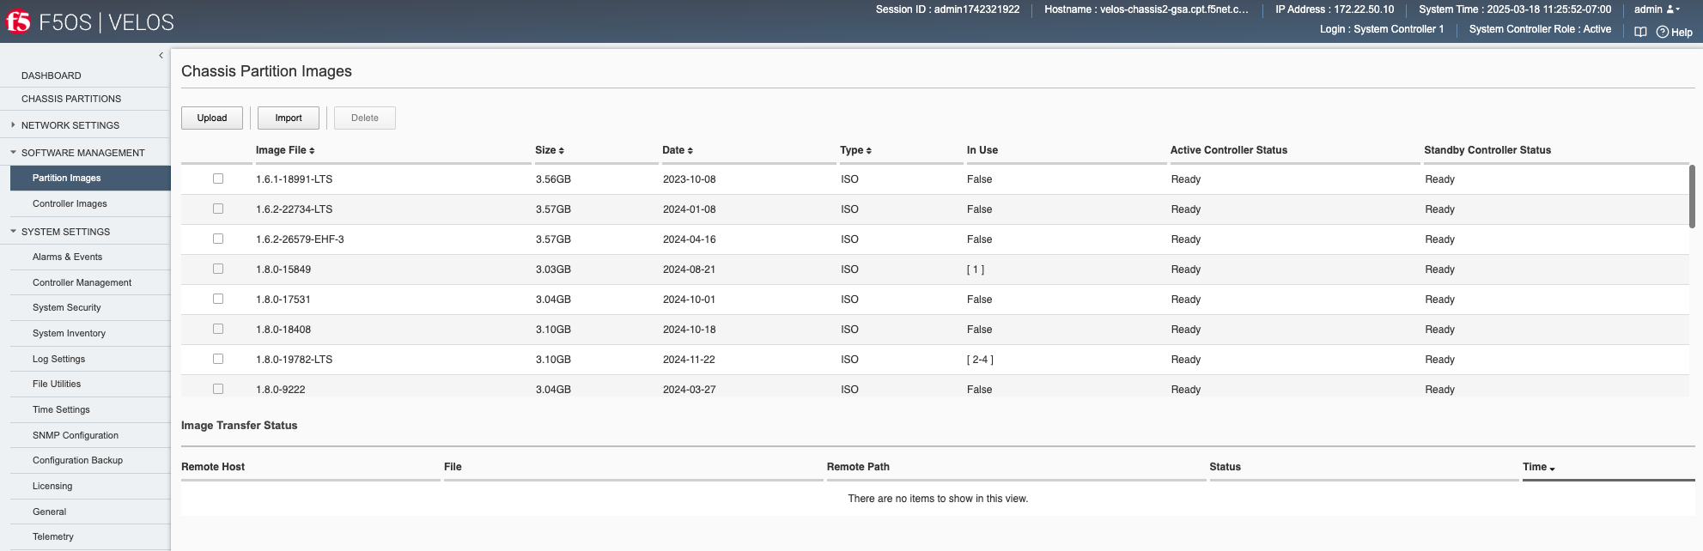Click the System Controller Role Active text
The image size is (1703, 551).
coord(1540,29)
